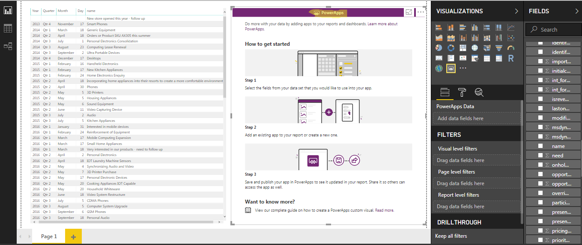This screenshot has height=245, width=582.
Task: Check the 'import...' field checkbox
Action: pos(540,61)
